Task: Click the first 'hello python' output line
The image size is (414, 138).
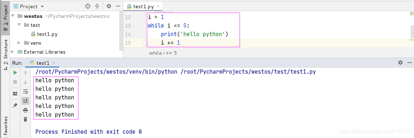Action: (x=55, y=80)
